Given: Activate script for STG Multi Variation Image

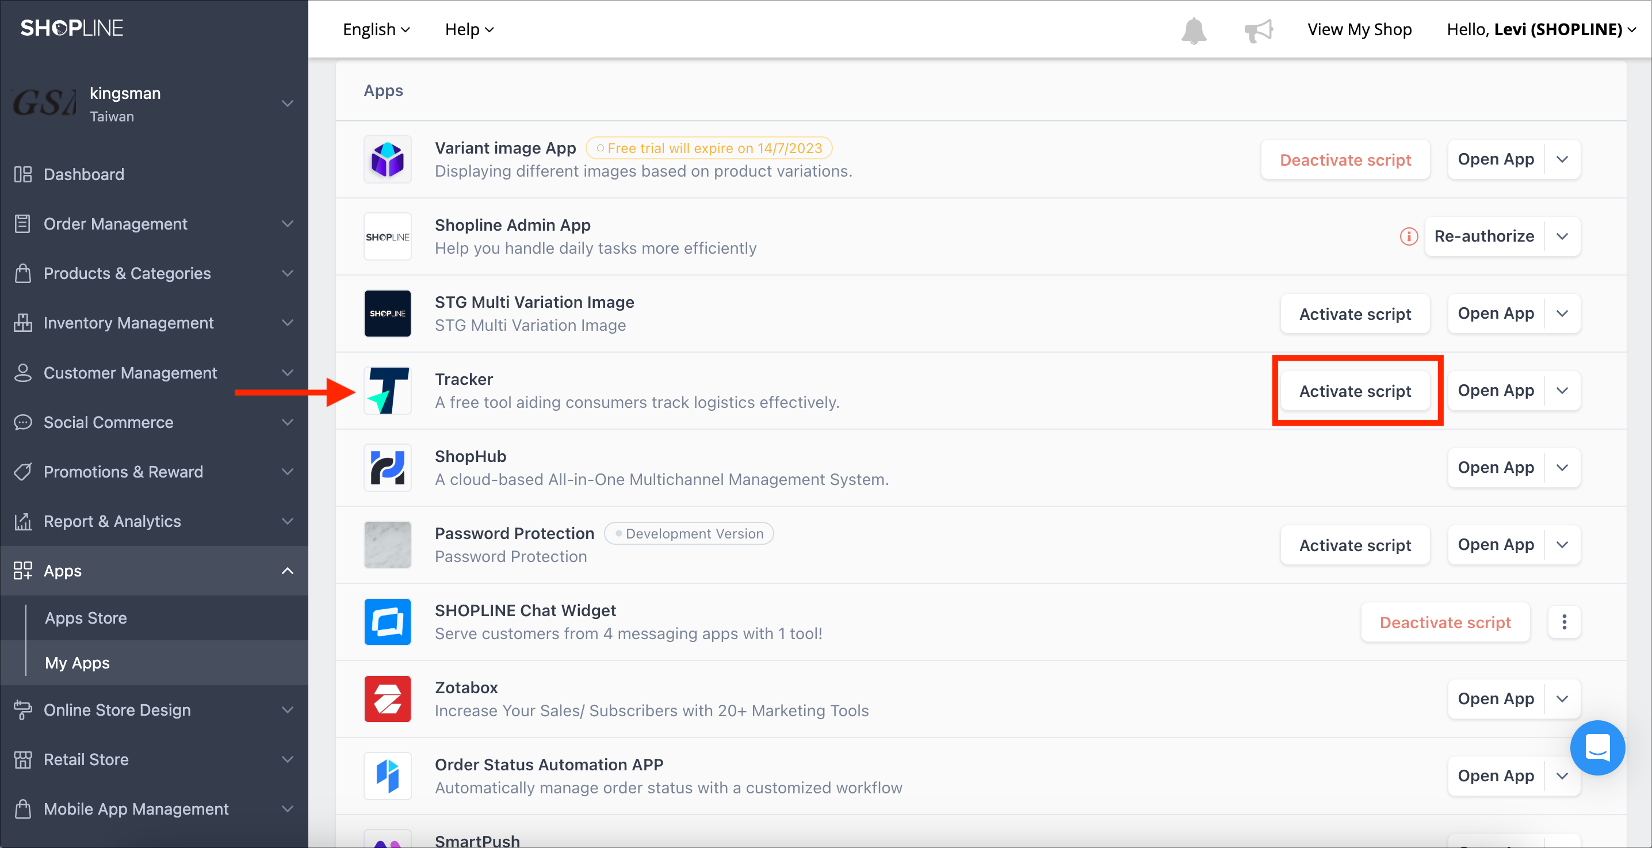Looking at the screenshot, I should click(x=1355, y=314).
